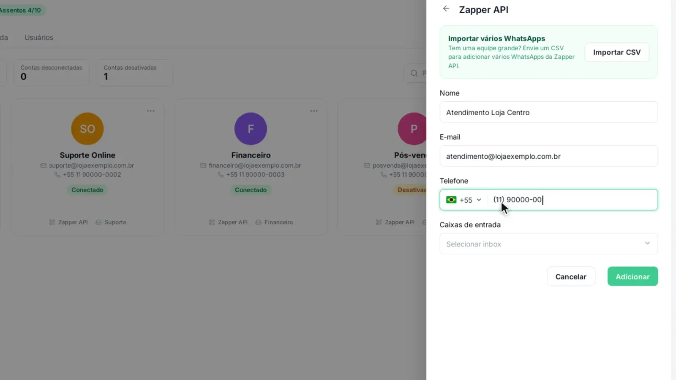Click the Brazil flag icon
This screenshot has height=380, width=676.
[x=451, y=200]
